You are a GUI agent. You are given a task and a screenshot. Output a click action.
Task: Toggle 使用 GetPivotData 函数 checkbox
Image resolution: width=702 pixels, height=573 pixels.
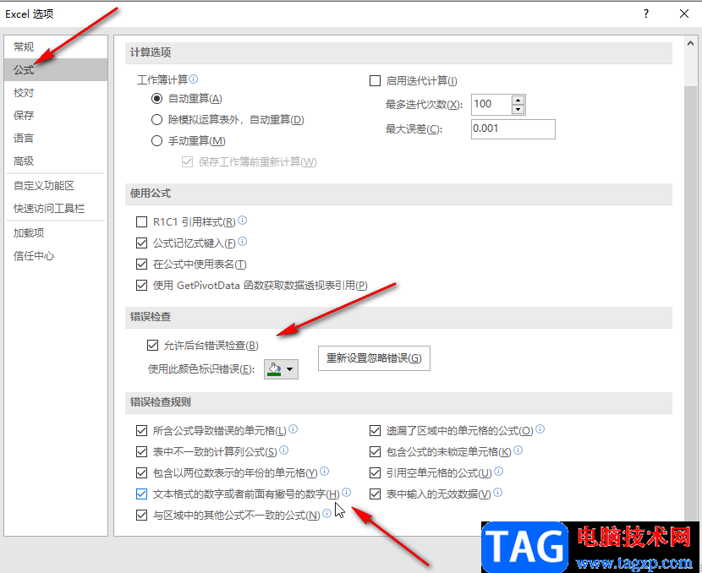coord(141,285)
